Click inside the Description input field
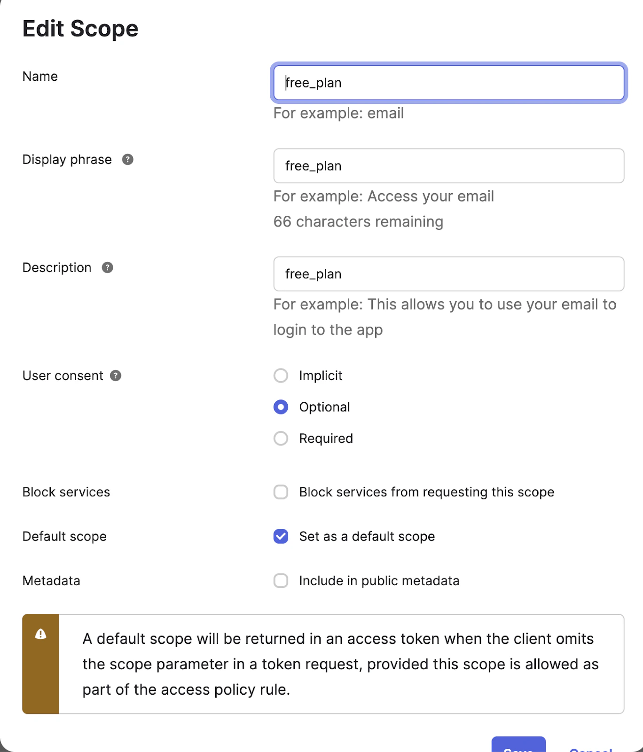Viewport: 643px width, 752px height. click(x=448, y=274)
